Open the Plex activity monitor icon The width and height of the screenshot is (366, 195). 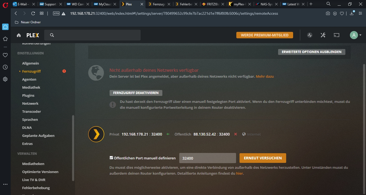(x=310, y=35)
